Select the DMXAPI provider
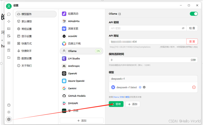This screenshot has height=125, width=203. [81, 103]
